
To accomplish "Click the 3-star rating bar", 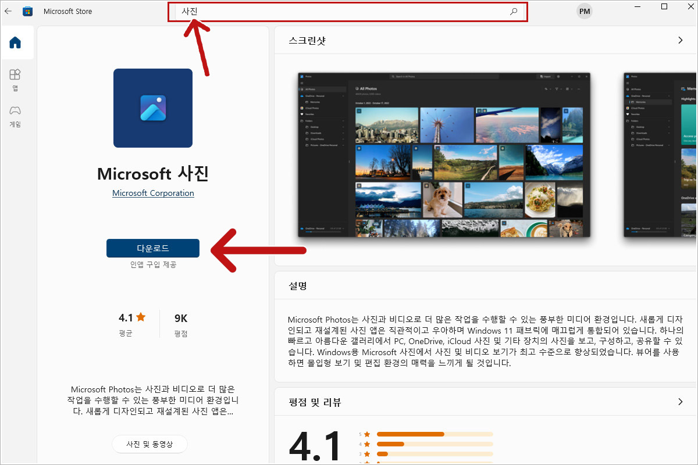I will click(435, 454).
